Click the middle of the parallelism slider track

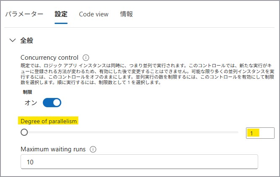click(130, 132)
